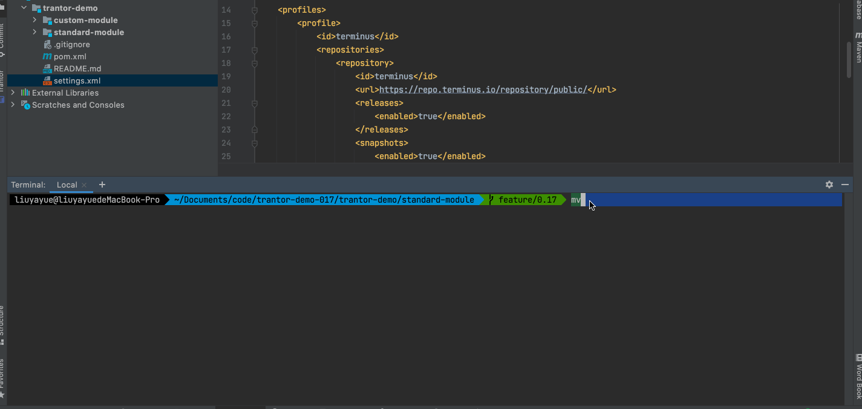Image resolution: width=862 pixels, height=409 pixels.
Task: Start a new terminal session with plus icon
Action: click(x=102, y=185)
